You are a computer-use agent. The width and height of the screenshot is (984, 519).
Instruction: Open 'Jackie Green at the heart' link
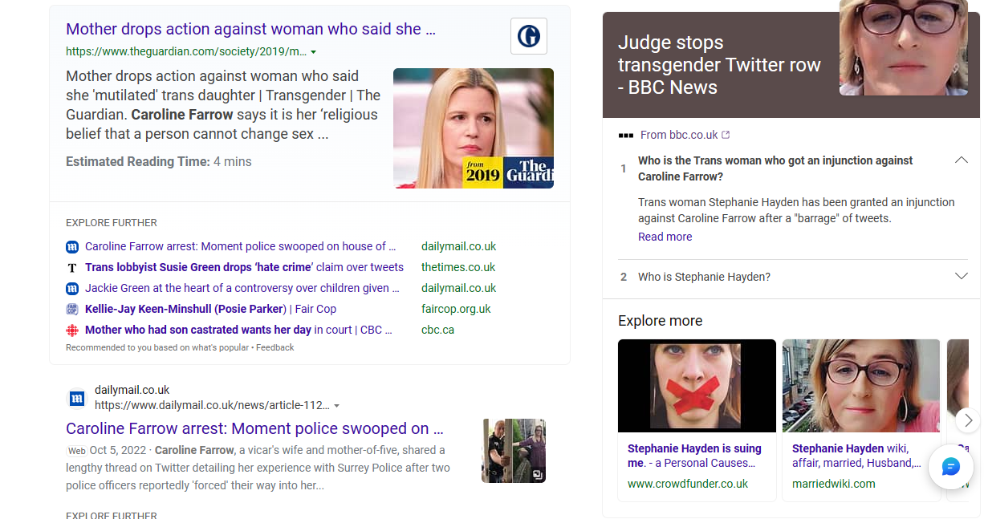(x=242, y=288)
